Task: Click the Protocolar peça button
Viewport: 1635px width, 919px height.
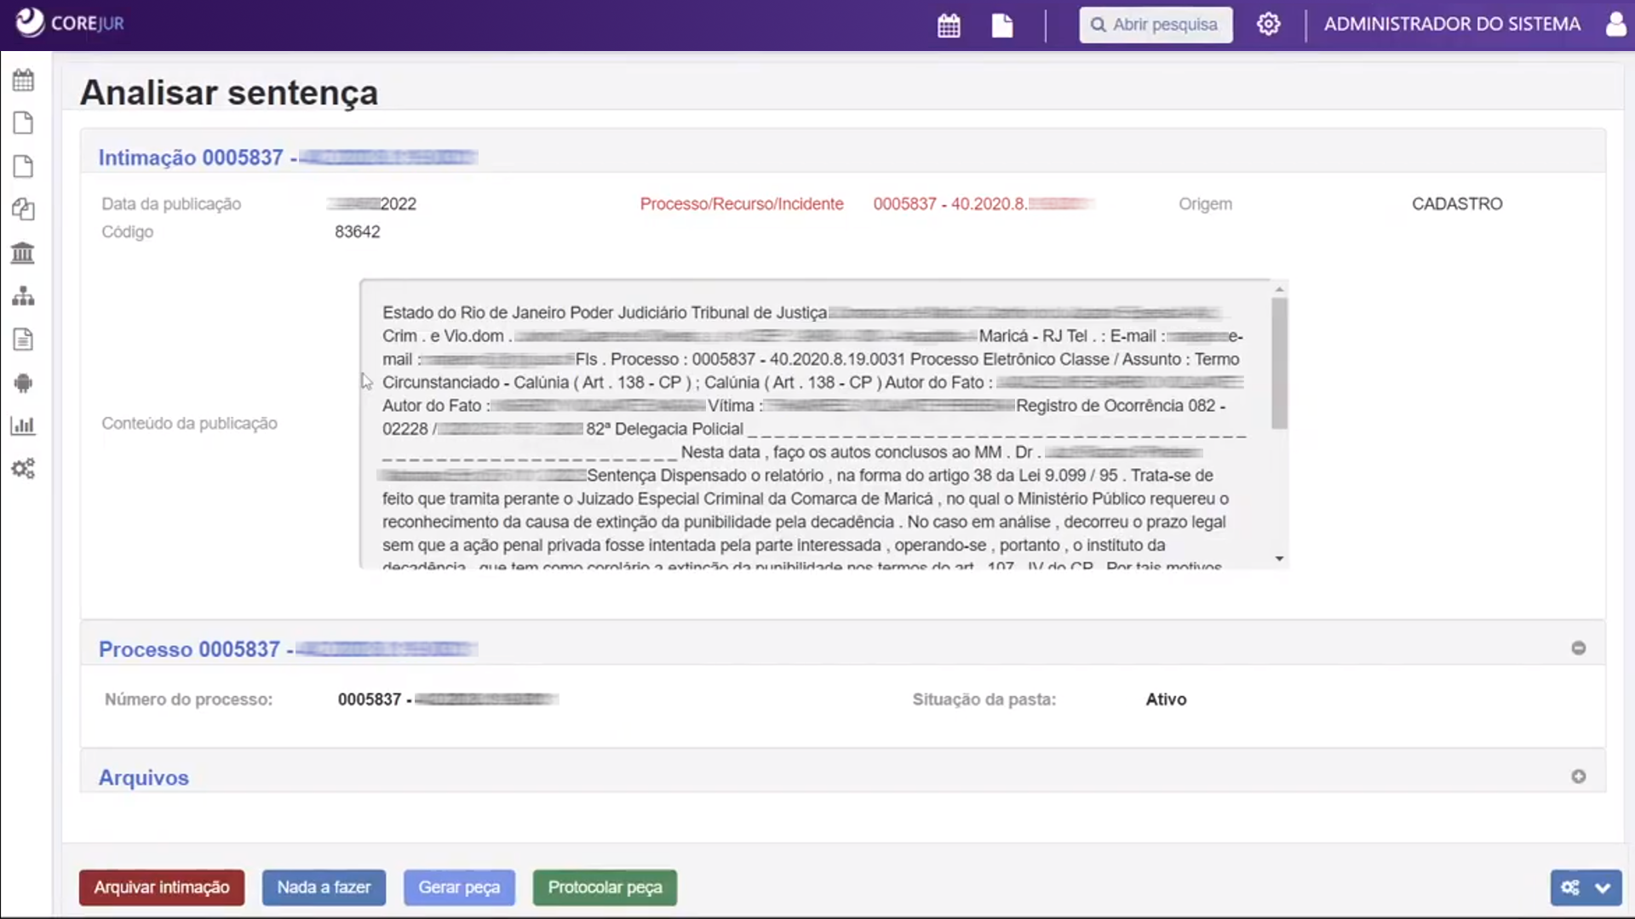Action: tap(605, 888)
